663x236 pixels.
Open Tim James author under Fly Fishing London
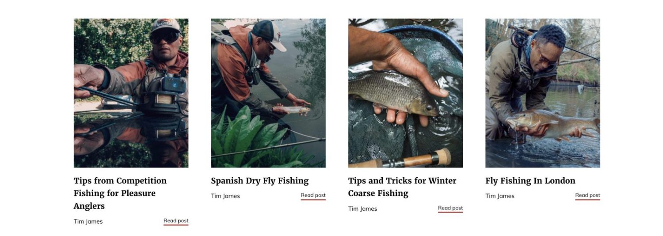point(500,196)
